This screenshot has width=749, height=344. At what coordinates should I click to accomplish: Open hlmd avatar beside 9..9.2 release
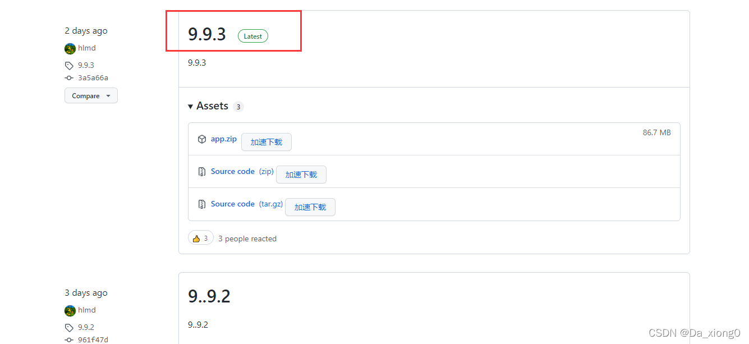tap(70, 310)
